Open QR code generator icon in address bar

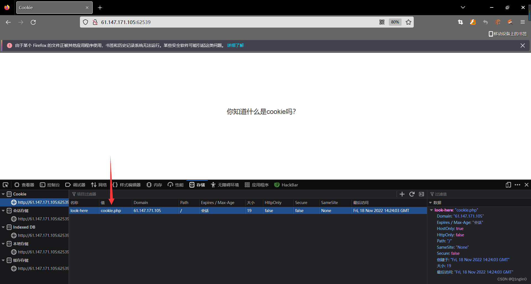coord(382,22)
